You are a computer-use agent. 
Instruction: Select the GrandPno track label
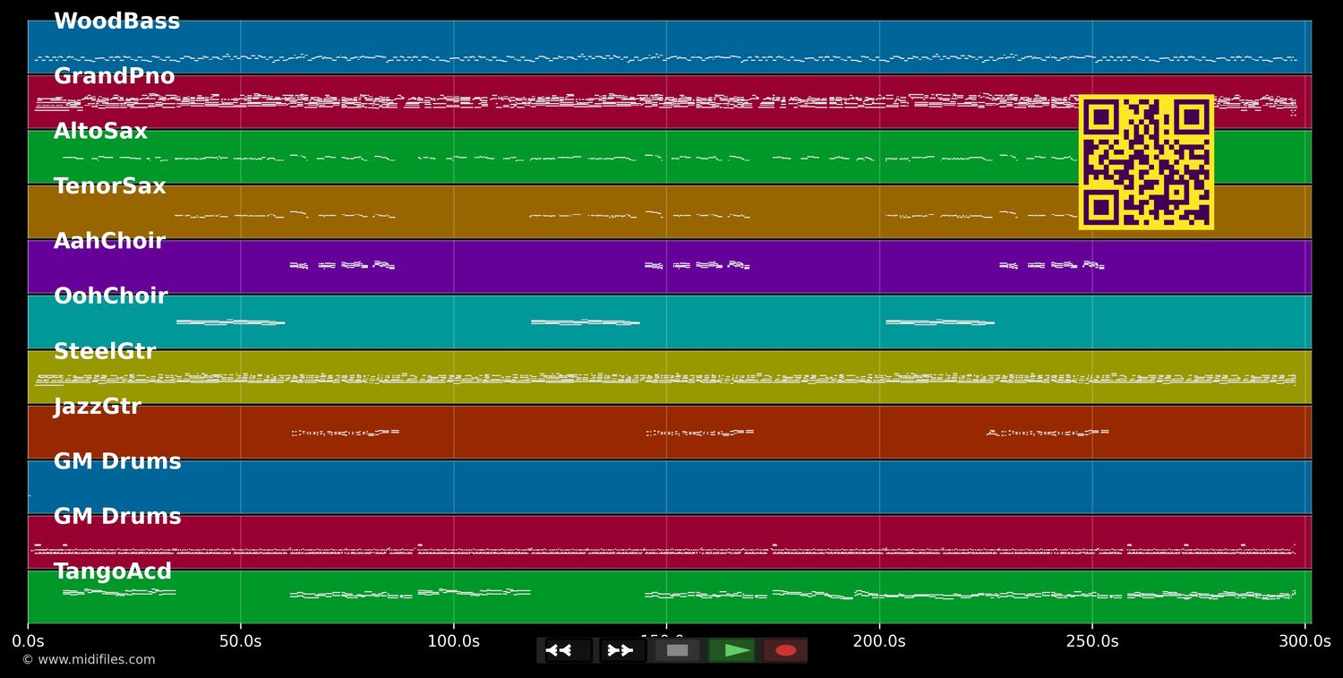[114, 77]
